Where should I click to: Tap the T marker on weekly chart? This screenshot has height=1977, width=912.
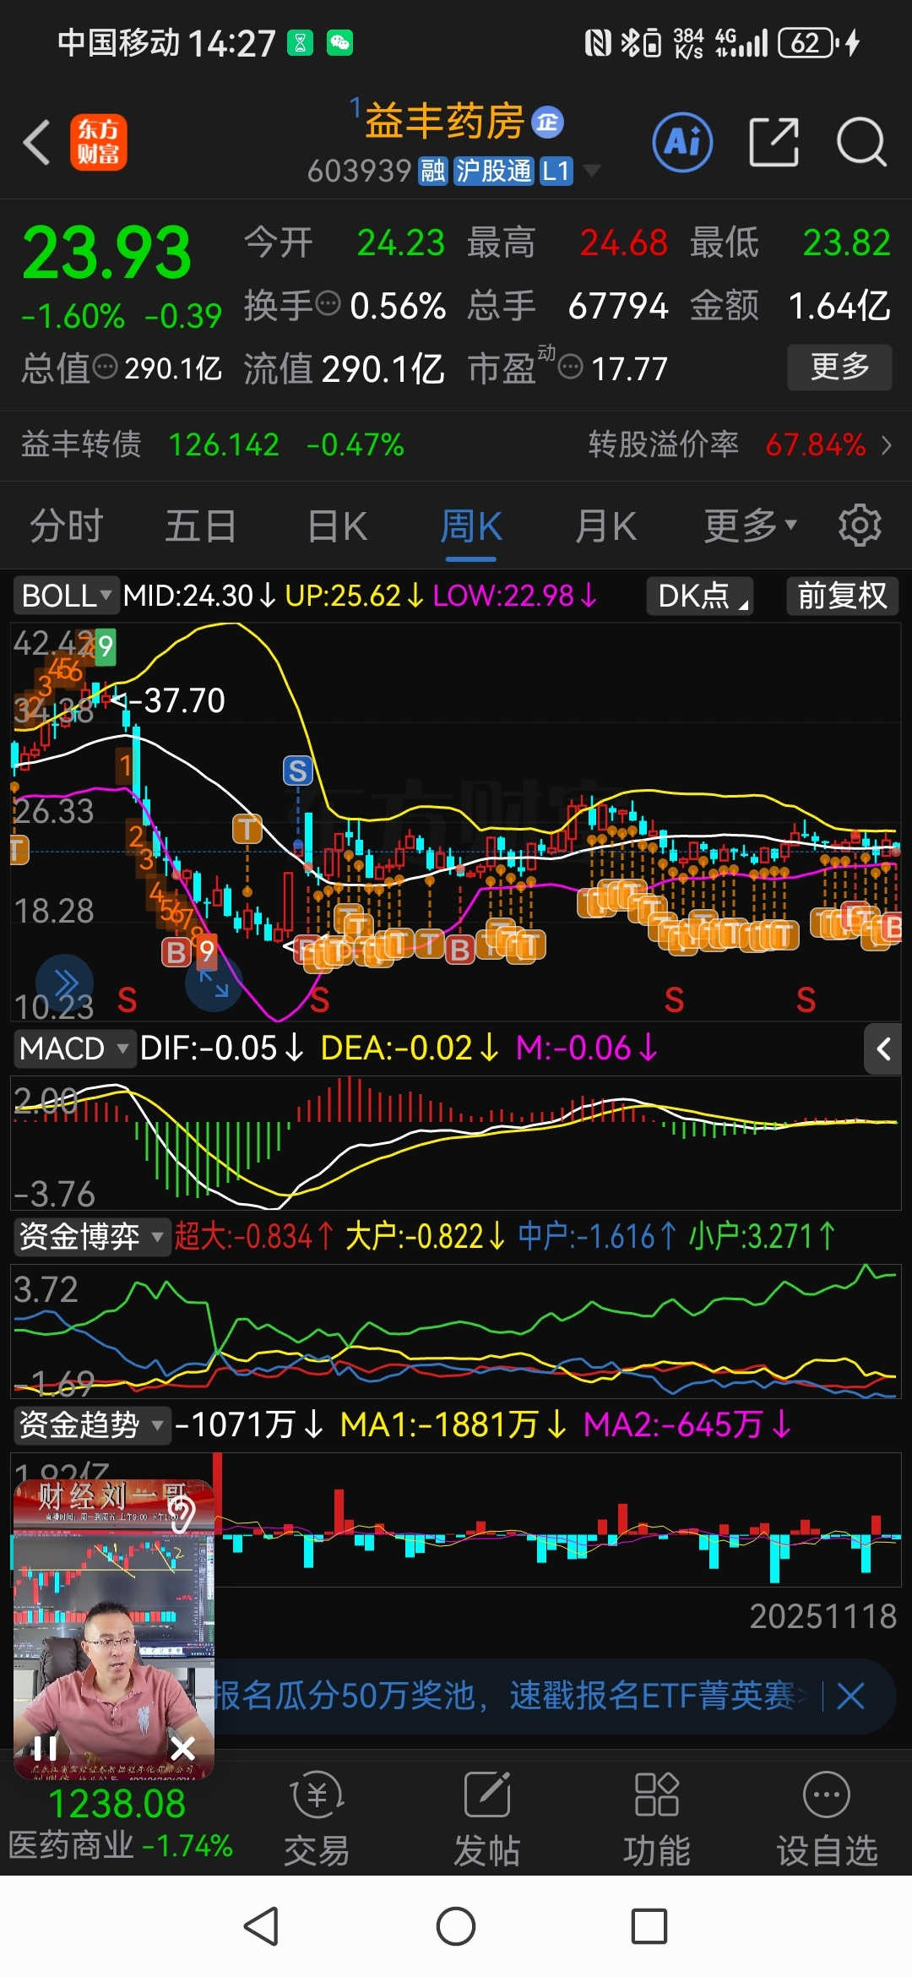click(247, 829)
